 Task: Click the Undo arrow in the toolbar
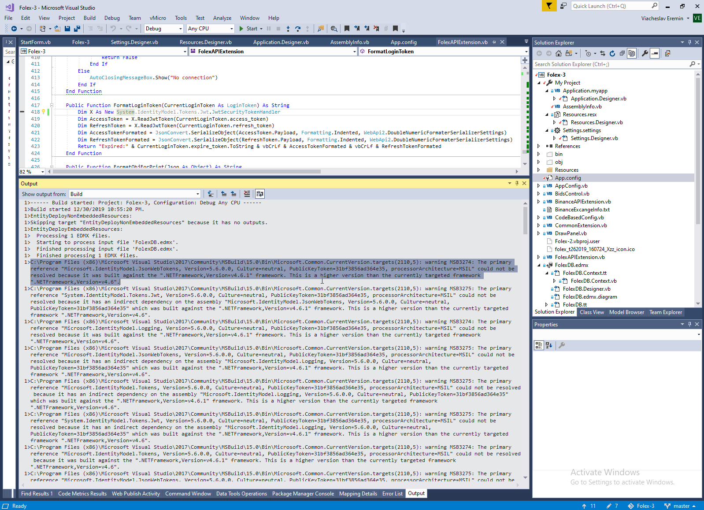point(113,29)
